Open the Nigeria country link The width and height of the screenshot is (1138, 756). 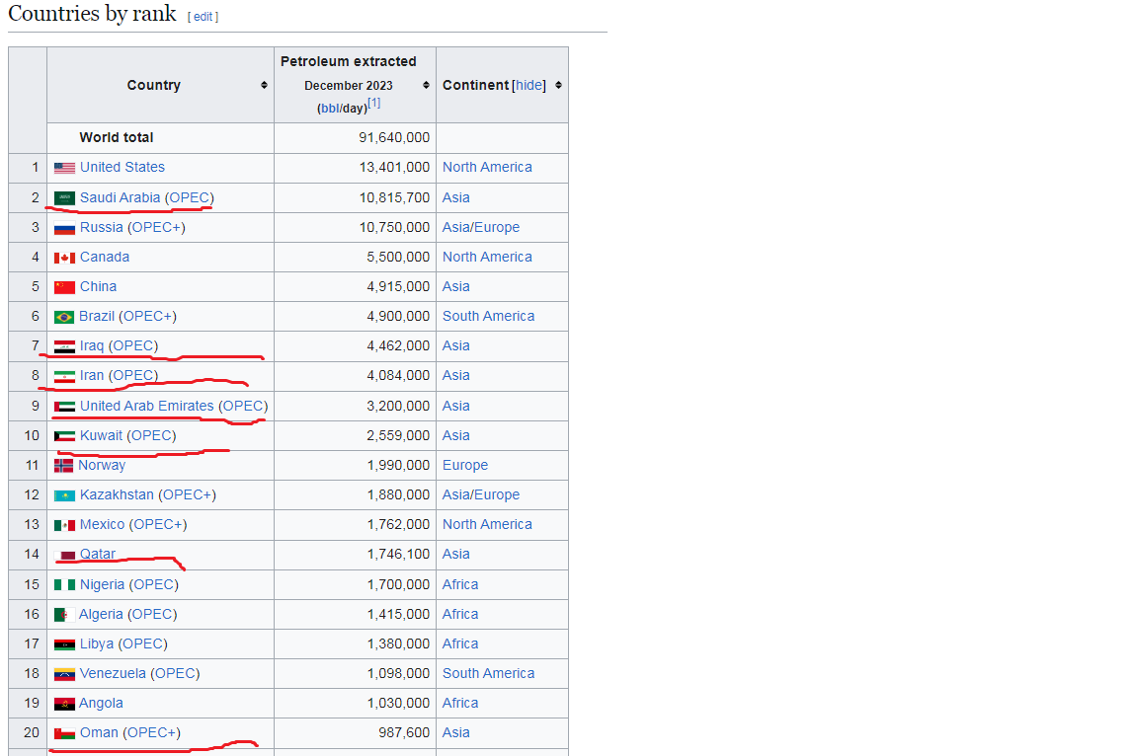pos(103,585)
